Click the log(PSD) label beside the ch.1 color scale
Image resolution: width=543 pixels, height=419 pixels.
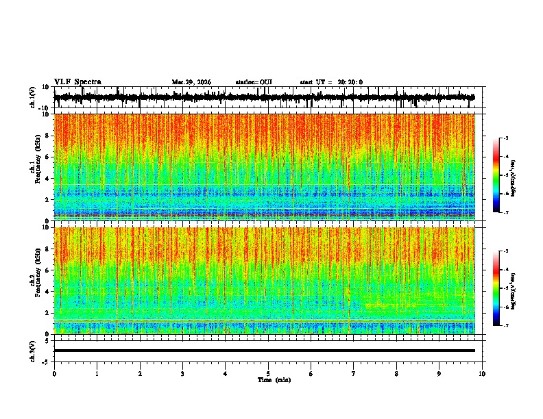(x=513, y=179)
